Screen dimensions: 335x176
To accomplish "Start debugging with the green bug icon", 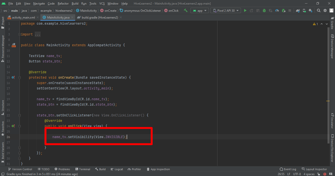I will point(264,10).
